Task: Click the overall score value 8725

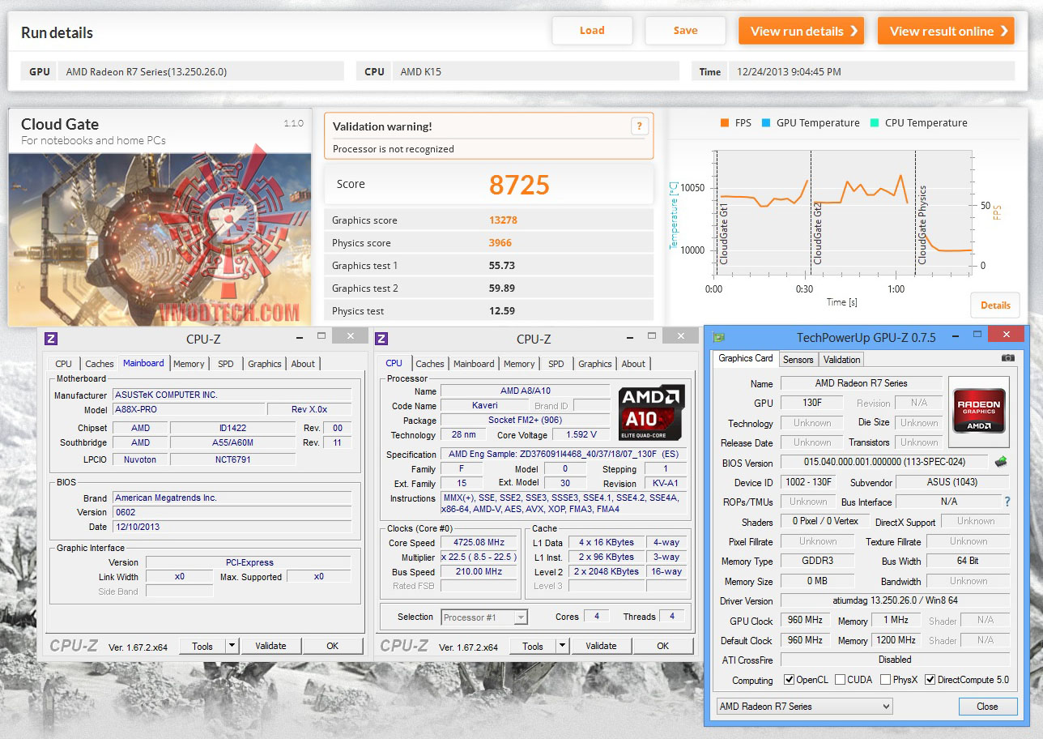Action: [x=519, y=185]
